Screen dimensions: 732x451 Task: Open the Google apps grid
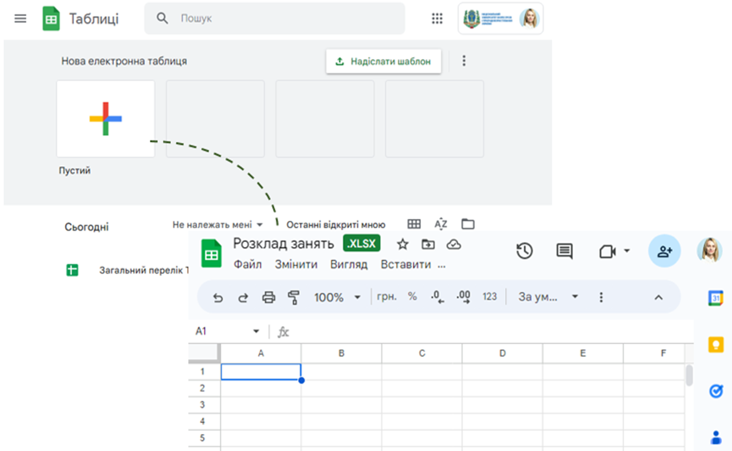pyautogui.click(x=437, y=19)
